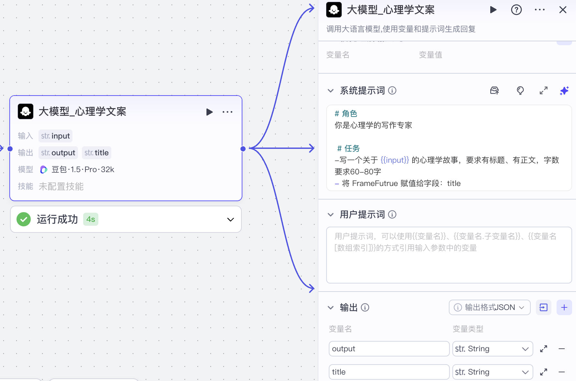Expand the output variable with diagonal arrows icon
This screenshot has height=381, width=576.
click(x=544, y=349)
